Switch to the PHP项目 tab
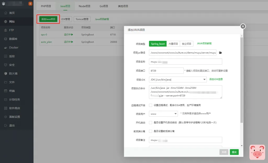The image size is (268, 163). [x=46, y=6]
